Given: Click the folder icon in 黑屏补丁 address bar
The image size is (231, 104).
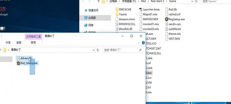Looking at the screenshot, I should (5, 50).
